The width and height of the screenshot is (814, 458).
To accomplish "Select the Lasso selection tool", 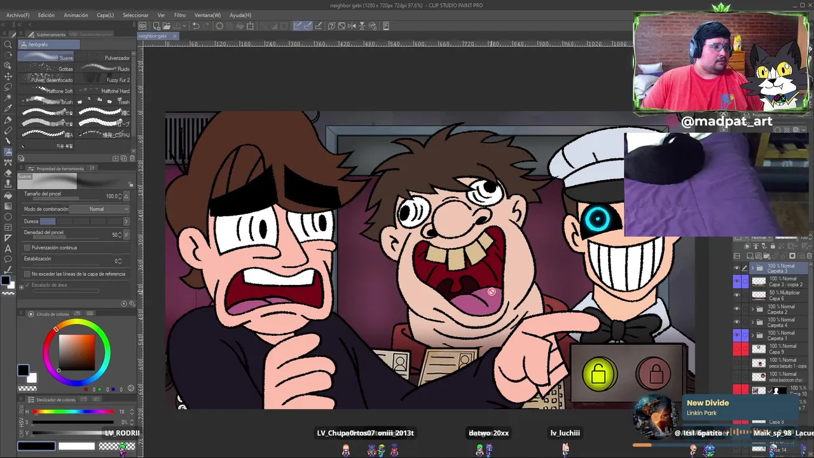I will [8, 87].
